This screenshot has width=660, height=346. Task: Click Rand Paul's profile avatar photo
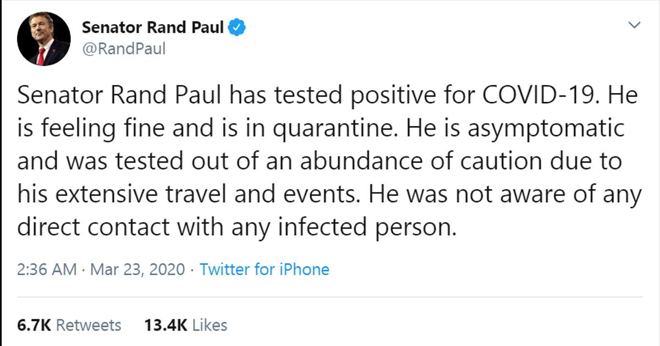tap(43, 38)
